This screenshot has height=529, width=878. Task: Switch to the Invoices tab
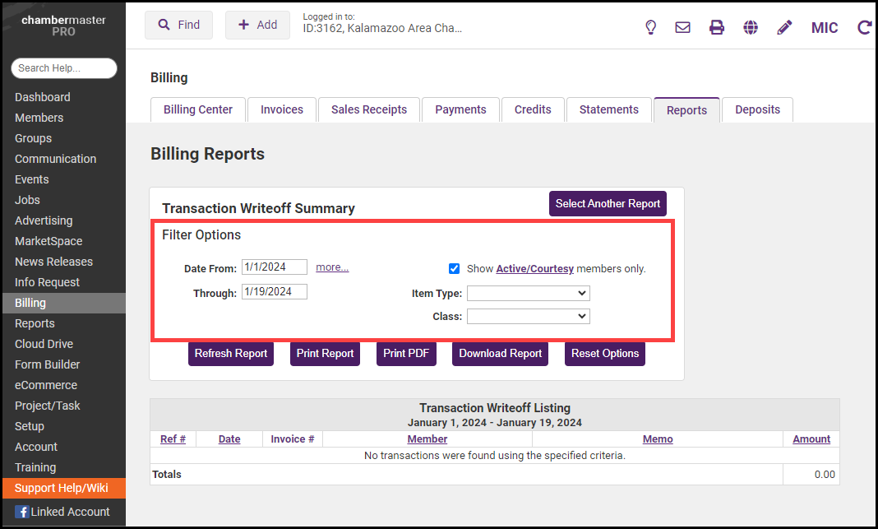282,109
